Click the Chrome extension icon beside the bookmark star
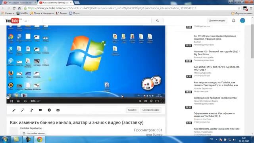The image size is (254, 143). [245, 8]
